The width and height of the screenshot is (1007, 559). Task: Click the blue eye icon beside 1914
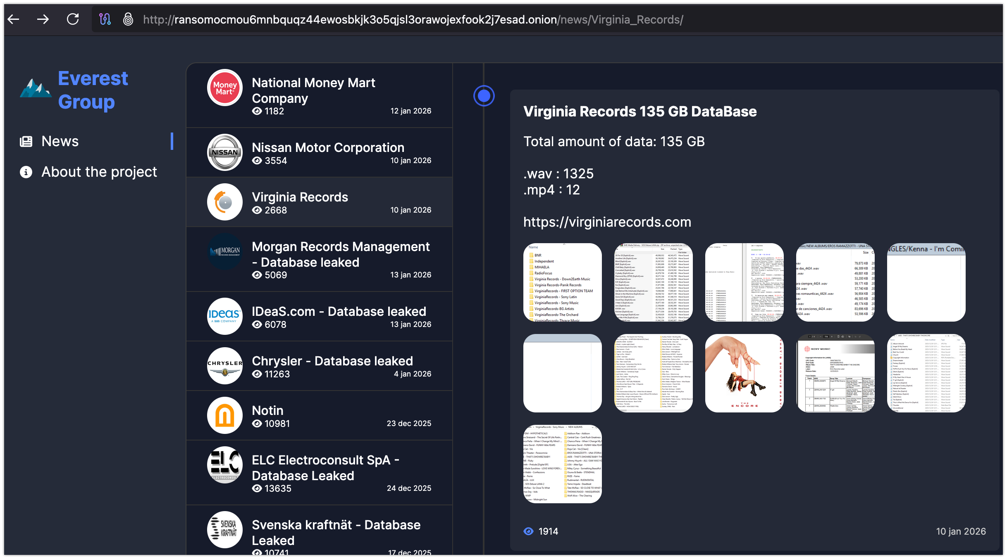[529, 531]
